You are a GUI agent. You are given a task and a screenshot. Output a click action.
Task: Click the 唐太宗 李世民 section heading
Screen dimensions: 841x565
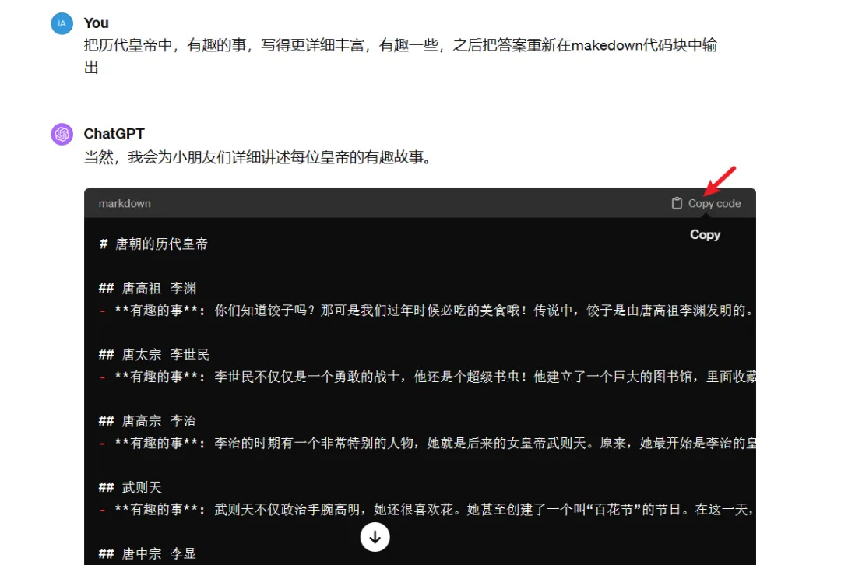tap(153, 354)
